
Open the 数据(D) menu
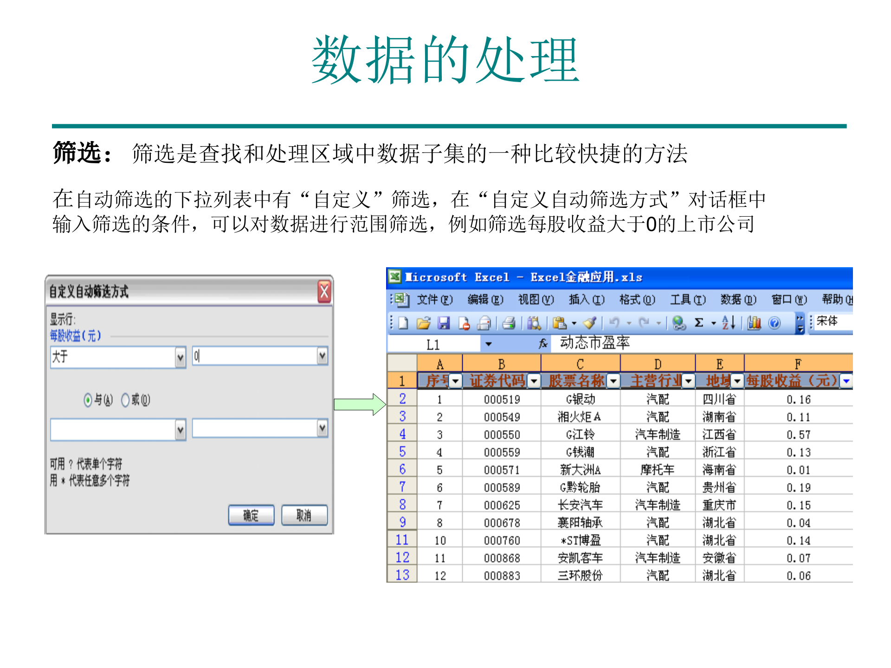[737, 300]
